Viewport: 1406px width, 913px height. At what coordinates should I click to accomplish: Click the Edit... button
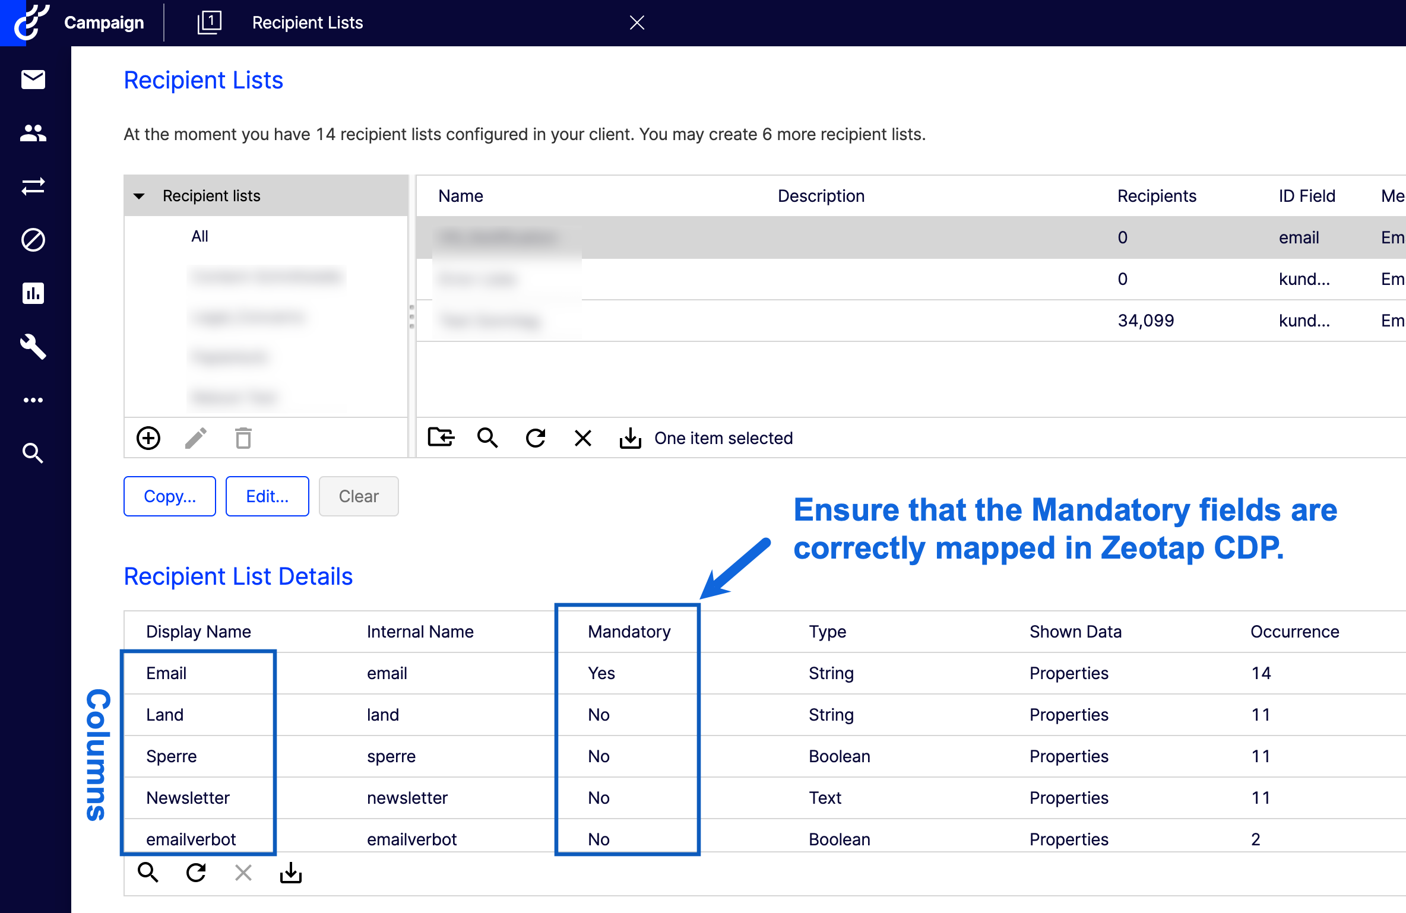(x=267, y=496)
